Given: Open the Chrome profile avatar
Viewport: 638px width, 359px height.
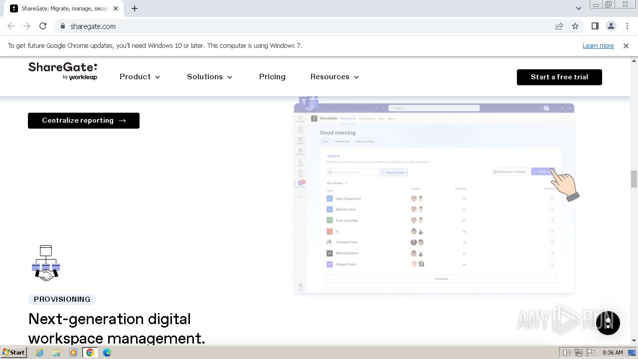Looking at the screenshot, I should click(x=611, y=26).
